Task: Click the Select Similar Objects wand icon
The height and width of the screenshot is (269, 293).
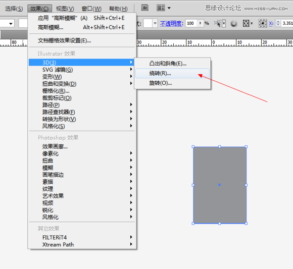Action: (218, 23)
